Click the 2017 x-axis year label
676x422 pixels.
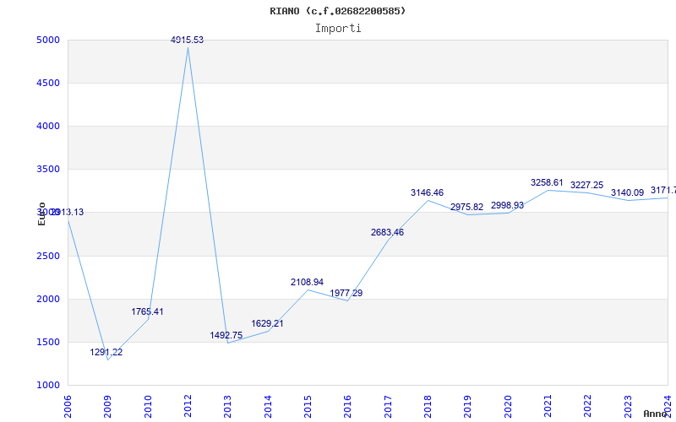tap(388, 407)
